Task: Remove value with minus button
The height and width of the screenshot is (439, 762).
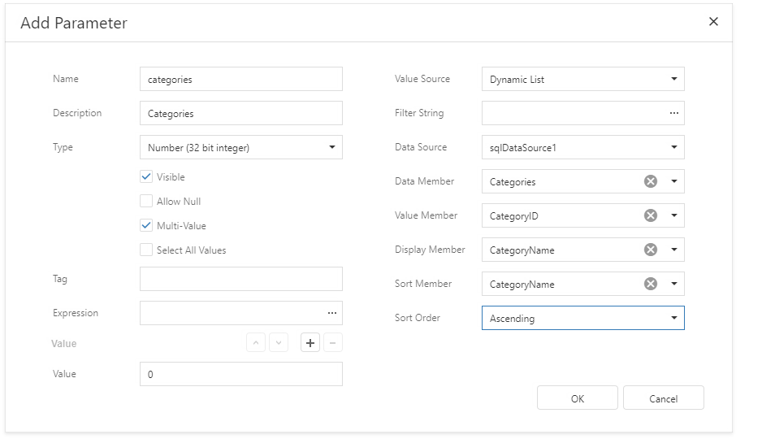Action: [333, 343]
